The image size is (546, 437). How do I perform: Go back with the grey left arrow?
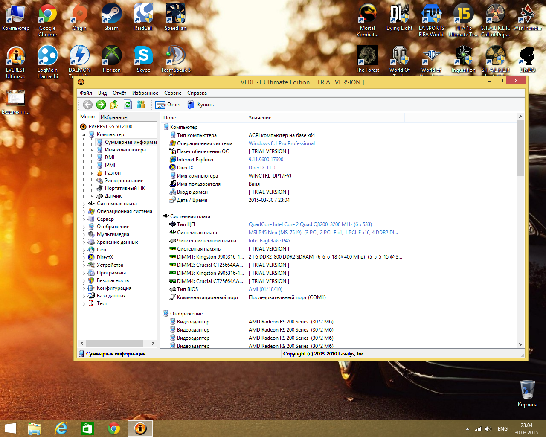pos(88,105)
